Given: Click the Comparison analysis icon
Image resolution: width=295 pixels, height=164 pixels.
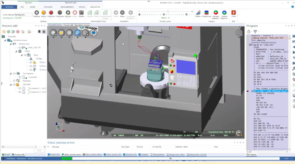Looking at the screenshot, I should pyautogui.click(x=206, y=13).
